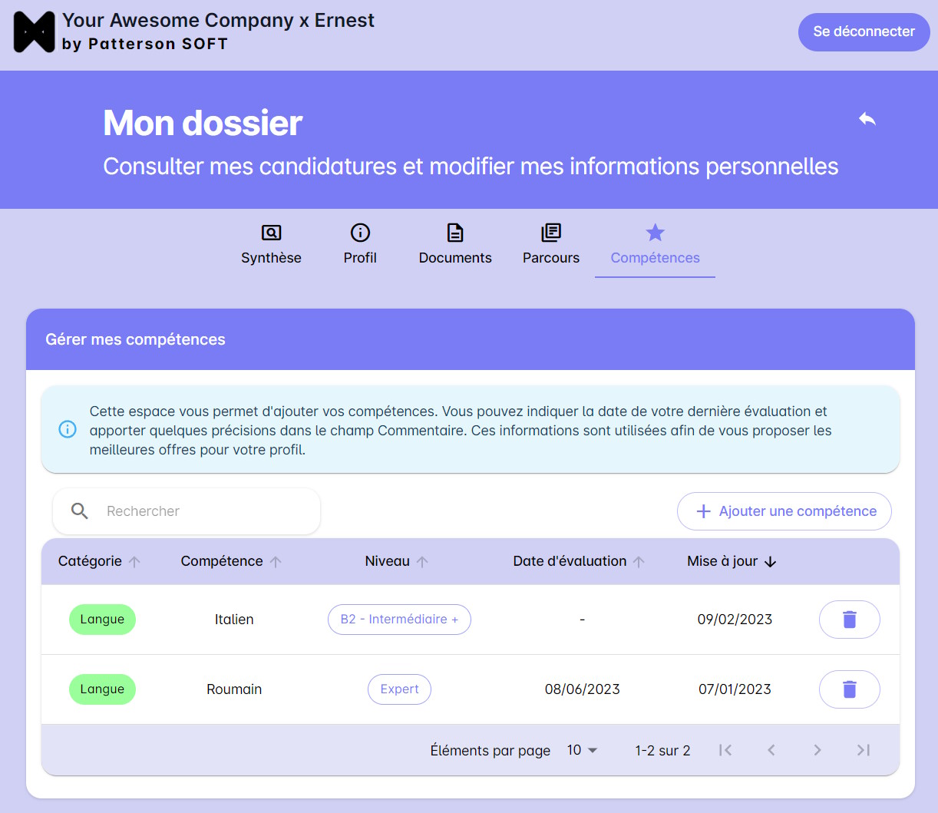Select the Compétences tab
938x813 pixels.
(x=655, y=244)
